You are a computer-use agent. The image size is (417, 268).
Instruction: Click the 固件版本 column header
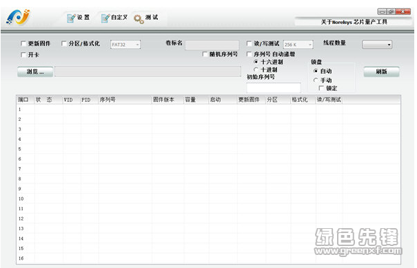tap(167, 100)
